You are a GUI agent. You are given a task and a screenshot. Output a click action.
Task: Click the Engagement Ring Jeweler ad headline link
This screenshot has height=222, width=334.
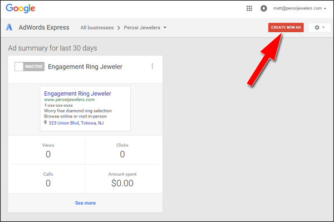tap(77, 93)
